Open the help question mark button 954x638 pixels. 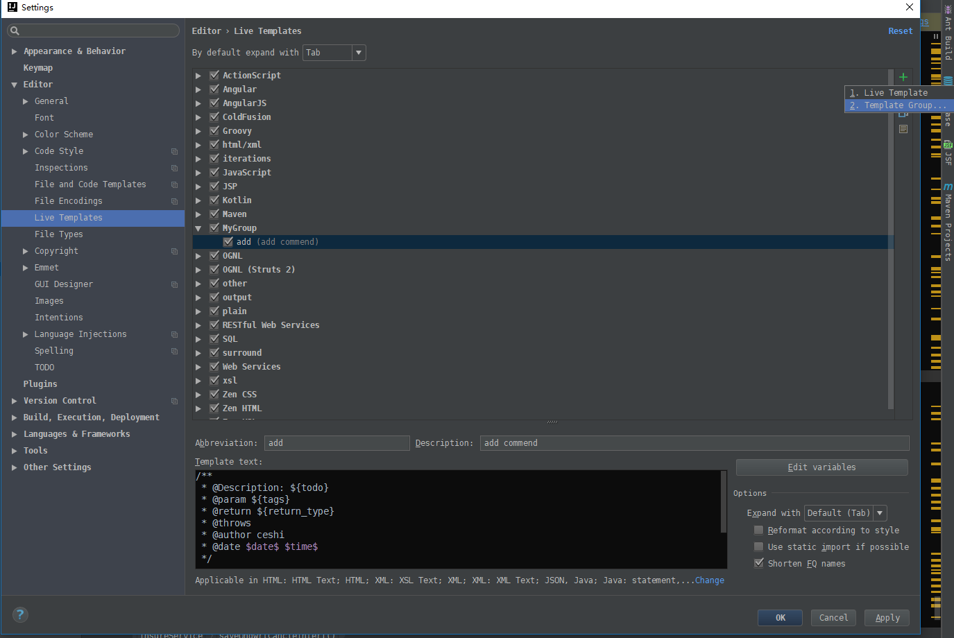20,614
